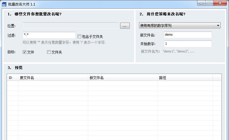Click the example text "demo1", "demo2"

click(x=178, y=51)
